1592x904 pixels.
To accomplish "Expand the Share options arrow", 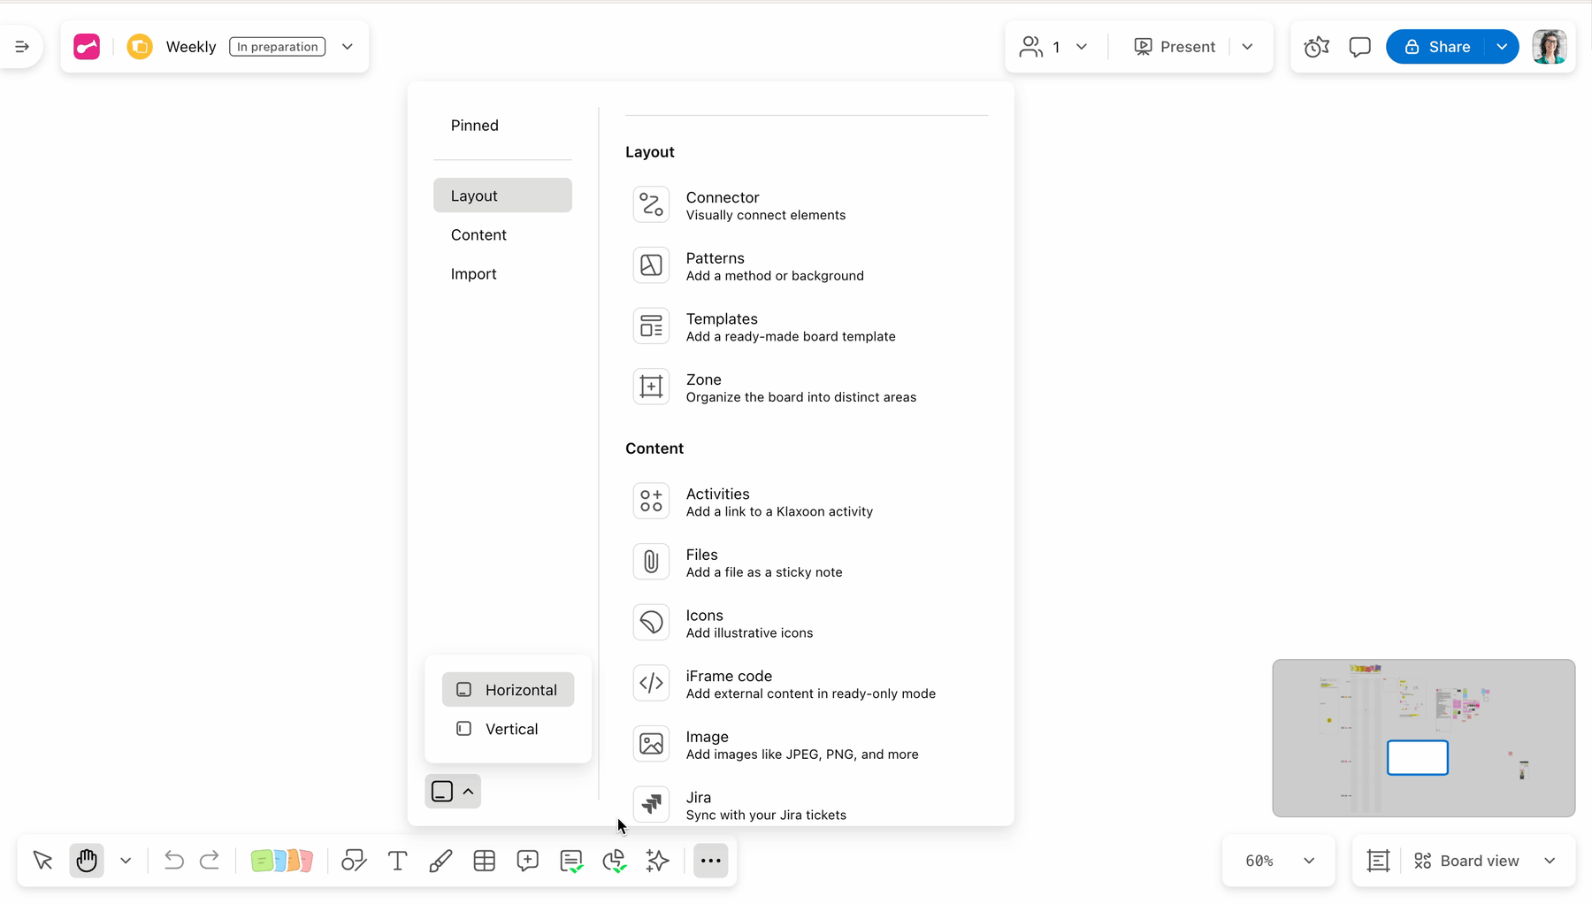I will pos(1502,47).
